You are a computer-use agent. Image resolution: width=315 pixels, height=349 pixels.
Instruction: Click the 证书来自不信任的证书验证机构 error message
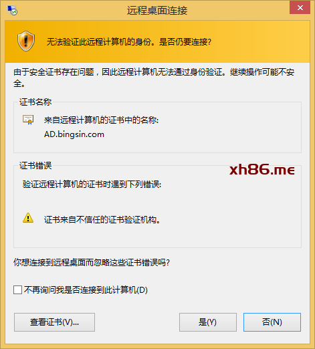coord(102,220)
